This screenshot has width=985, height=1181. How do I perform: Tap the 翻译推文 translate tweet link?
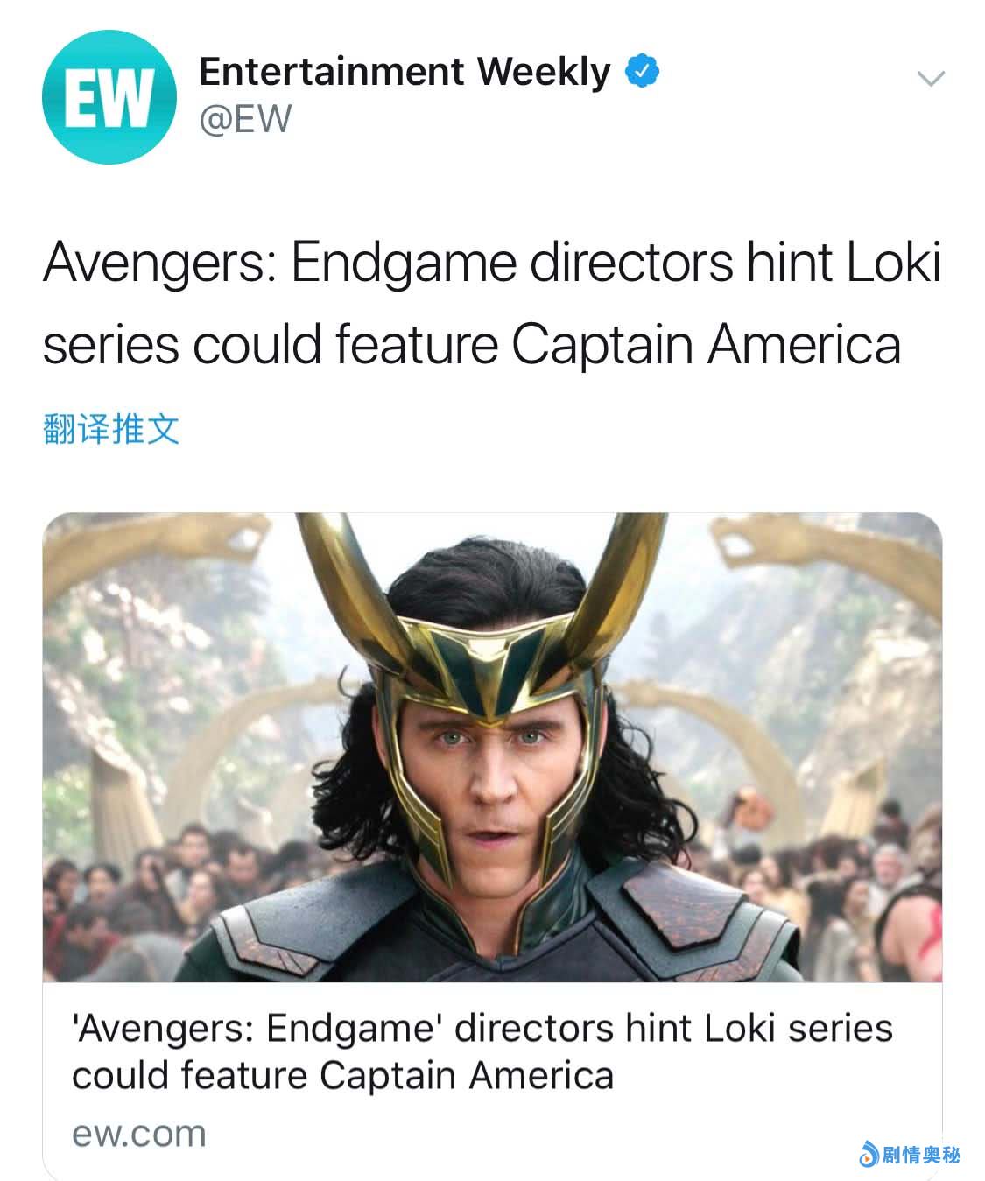tap(111, 429)
